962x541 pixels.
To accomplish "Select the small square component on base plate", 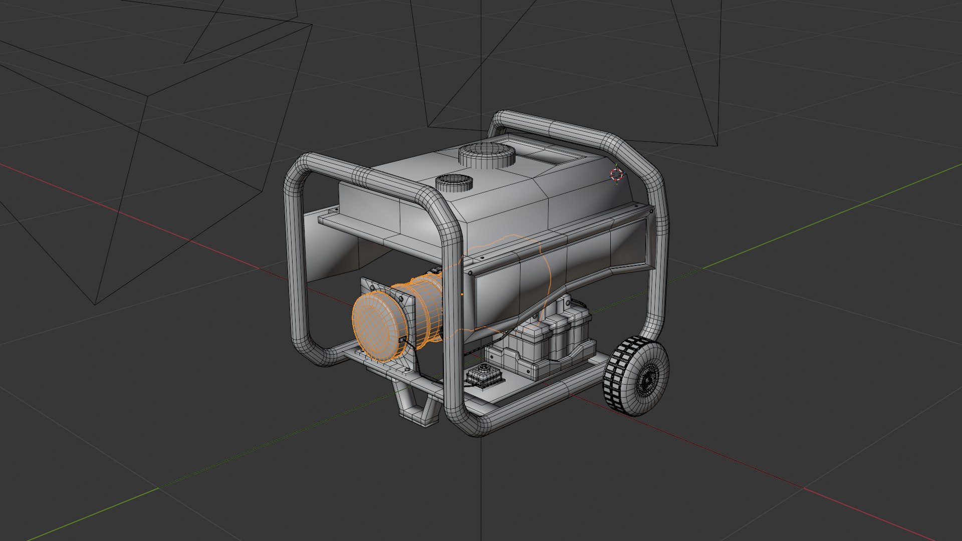I will pyautogui.click(x=485, y=377).
